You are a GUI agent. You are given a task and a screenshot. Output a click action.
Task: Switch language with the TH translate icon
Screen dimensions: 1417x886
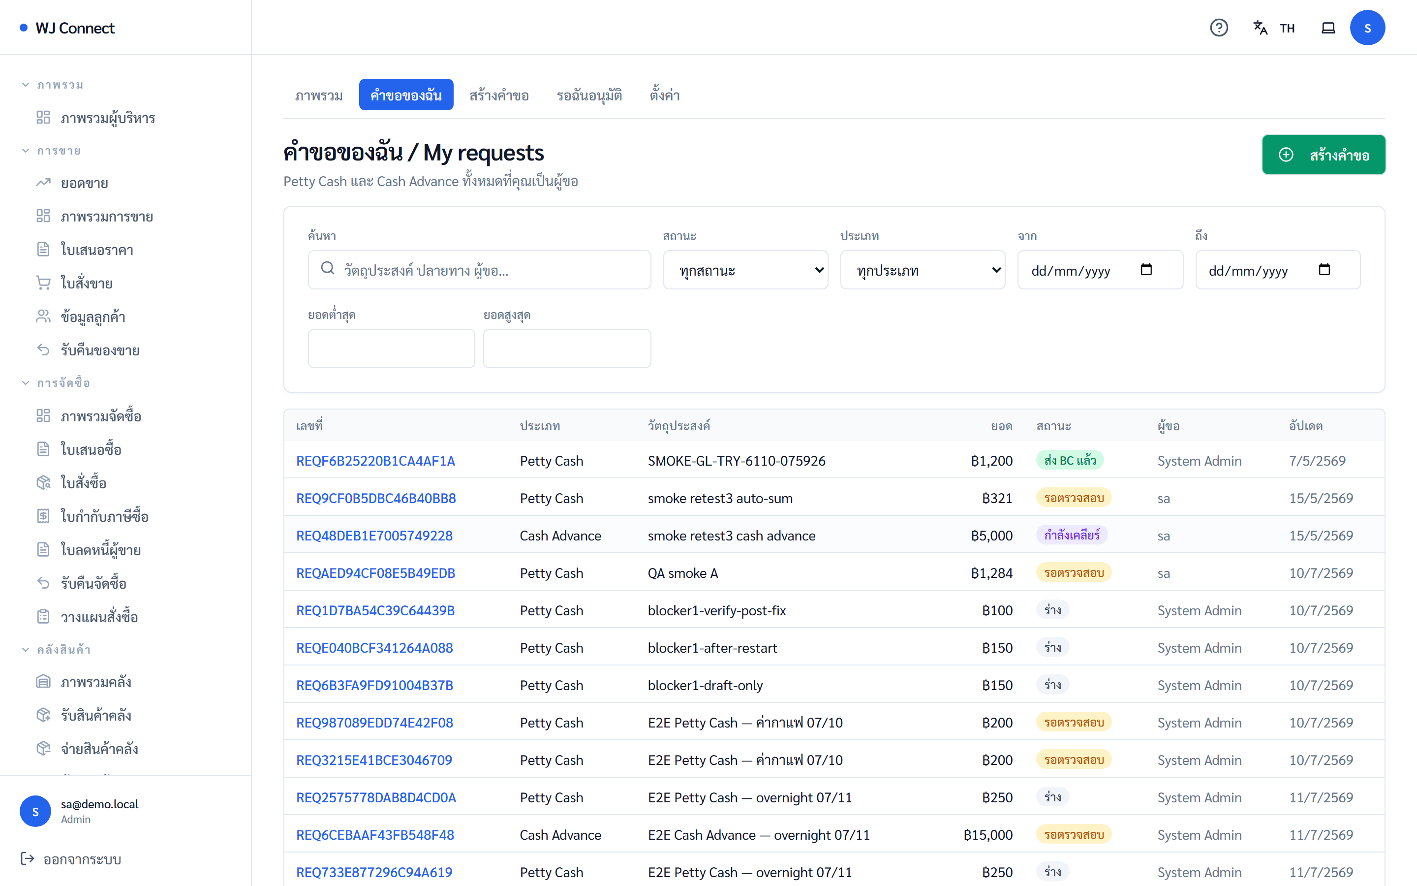coord(1273,28)
